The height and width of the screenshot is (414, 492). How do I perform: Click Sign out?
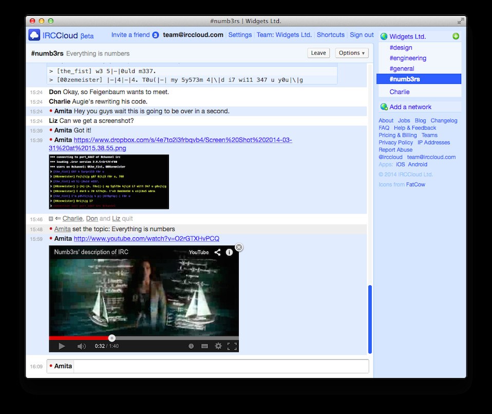tap(362, 35)
